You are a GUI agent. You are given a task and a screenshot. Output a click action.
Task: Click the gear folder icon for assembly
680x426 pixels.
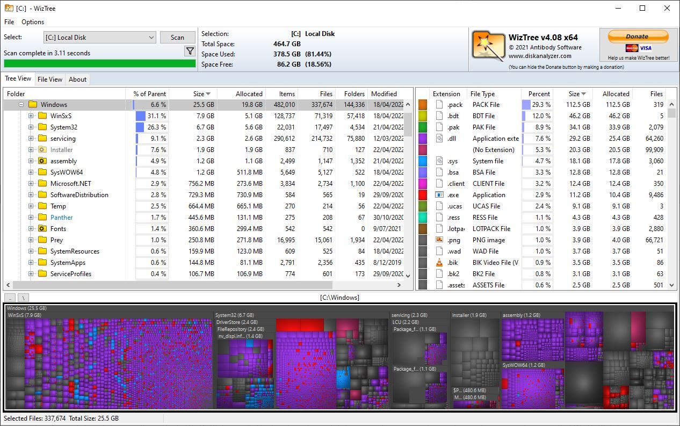pyautogui.click(x=42, y=161)
